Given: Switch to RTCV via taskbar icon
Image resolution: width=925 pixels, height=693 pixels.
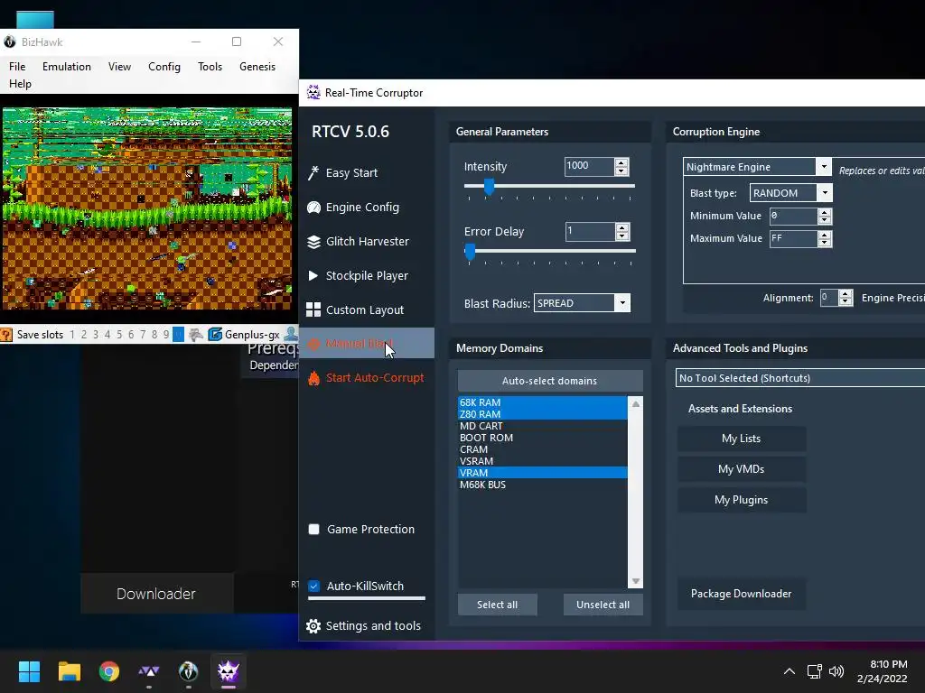Looking at the screenshot, I should point(229,671).
